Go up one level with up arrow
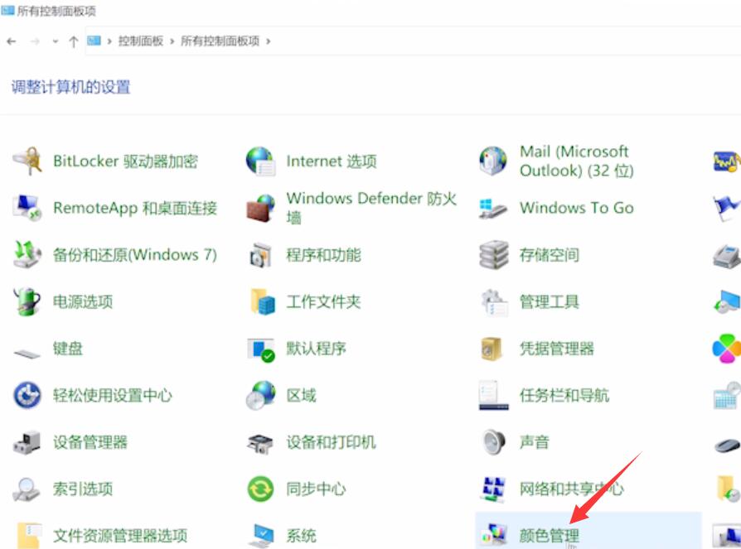Image resolution: width=741 pixels, height=549 pixels. tap(73, 41)
